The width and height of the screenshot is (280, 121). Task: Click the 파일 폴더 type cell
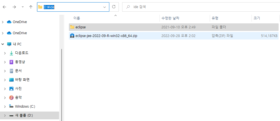[x=219, y=27]
